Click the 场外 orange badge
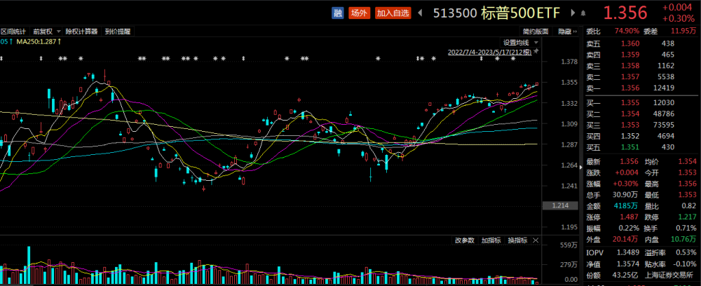 point(359,13)
